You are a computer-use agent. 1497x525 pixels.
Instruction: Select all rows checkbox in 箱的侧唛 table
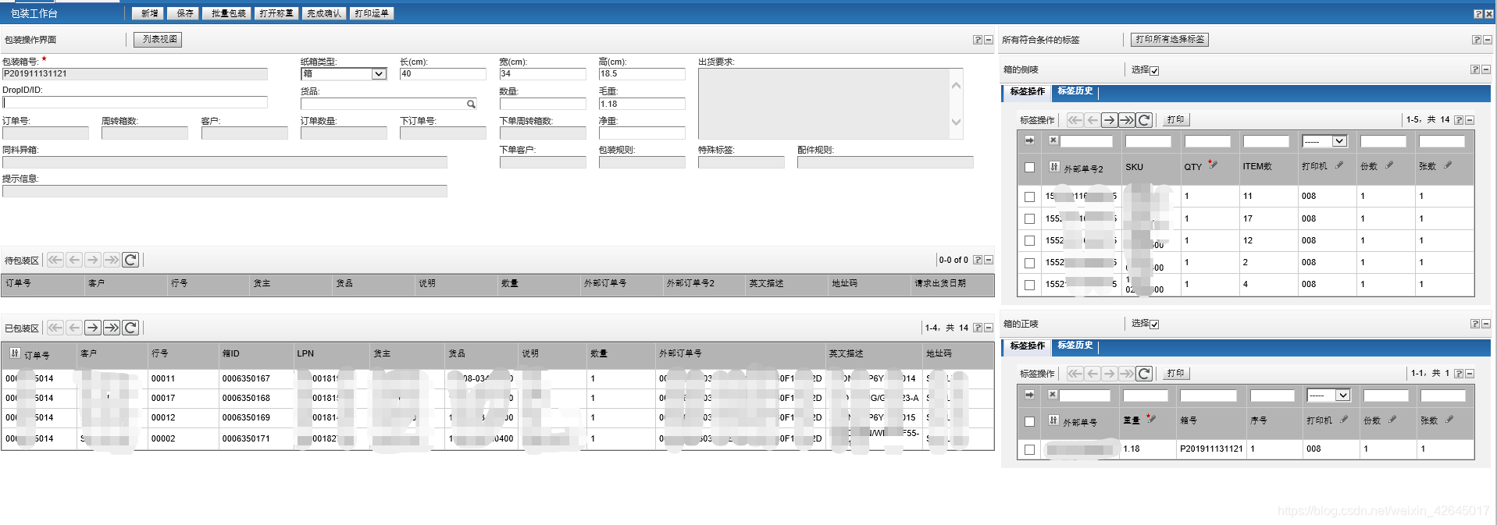click(1029, 167)
